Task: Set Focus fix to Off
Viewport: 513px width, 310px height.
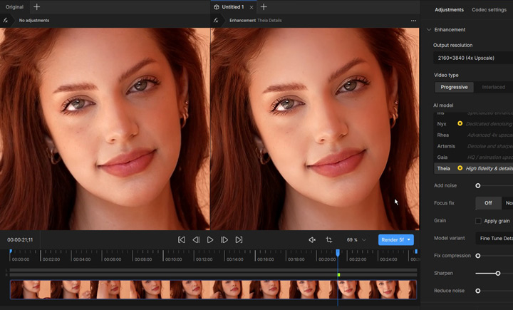Action: 488,203
